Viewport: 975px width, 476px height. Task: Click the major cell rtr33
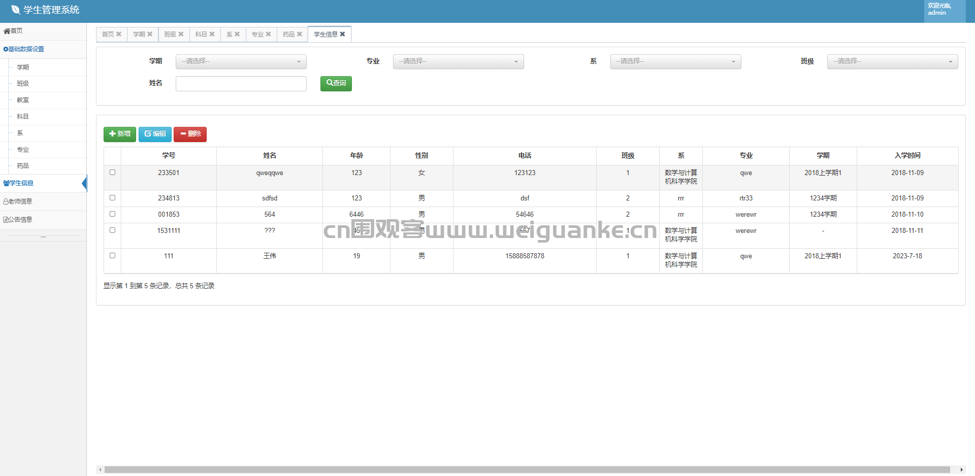point(746,198)
